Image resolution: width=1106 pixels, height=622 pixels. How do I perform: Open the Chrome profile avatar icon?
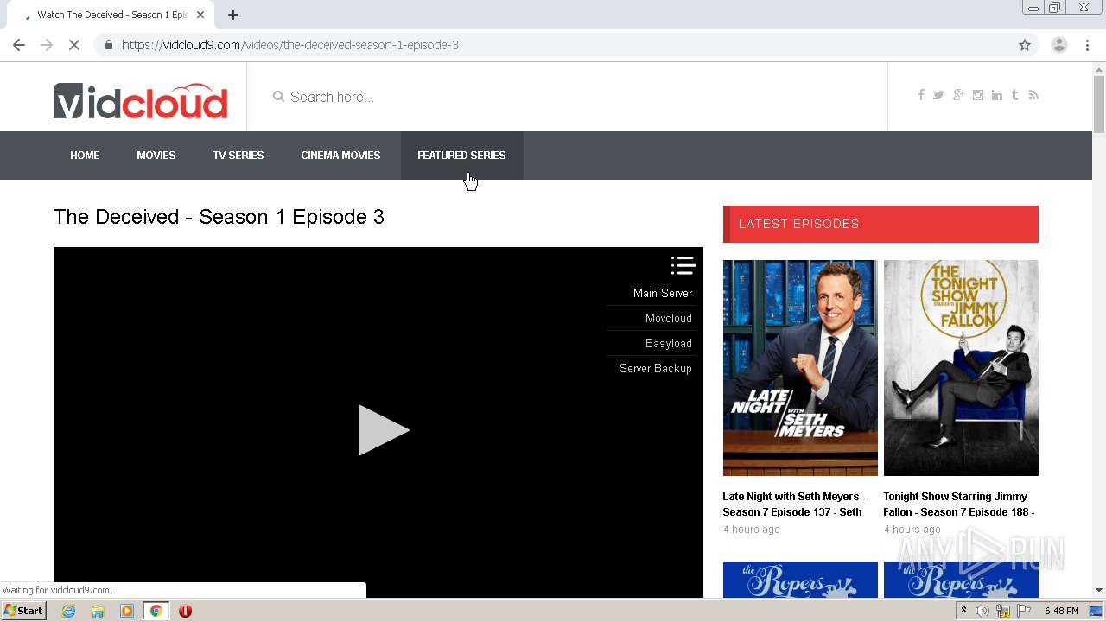click(1058, 45)
